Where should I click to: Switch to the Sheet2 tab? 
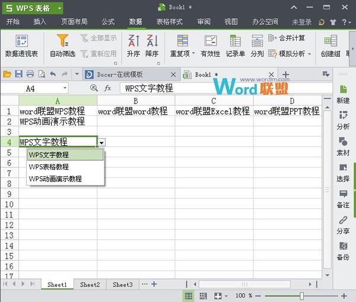click(x=90, y=285)
